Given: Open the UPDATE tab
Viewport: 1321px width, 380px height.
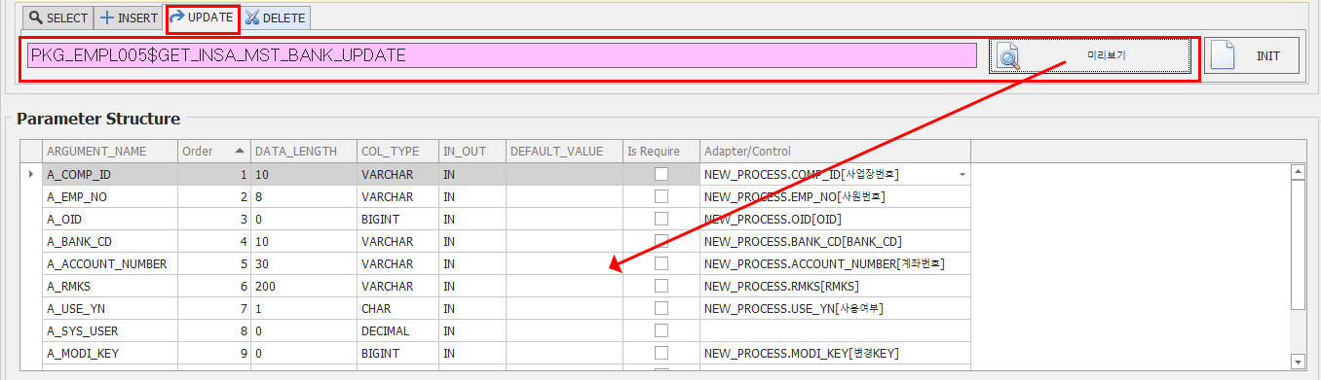Looking at the screenshot, I should [202, 17].
